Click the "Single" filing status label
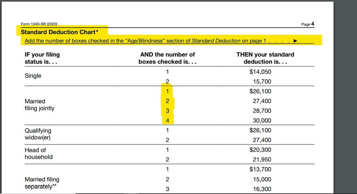The image size is (357, 194). 33,76
